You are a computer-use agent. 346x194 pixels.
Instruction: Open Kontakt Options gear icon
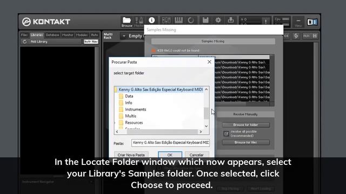218,20
